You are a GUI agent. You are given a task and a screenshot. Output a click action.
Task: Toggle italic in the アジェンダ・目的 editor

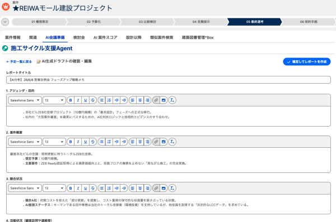pos(78,100)
